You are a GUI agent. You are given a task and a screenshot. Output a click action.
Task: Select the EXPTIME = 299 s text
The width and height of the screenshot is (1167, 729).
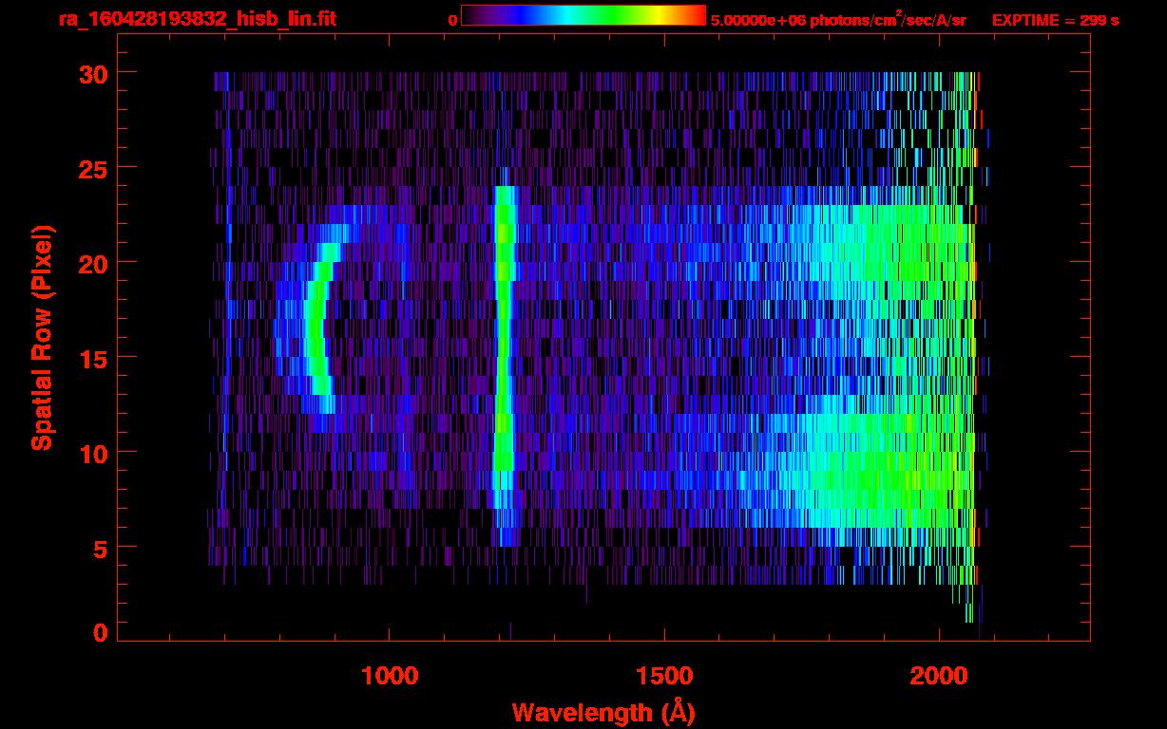tap(1055, 20)
